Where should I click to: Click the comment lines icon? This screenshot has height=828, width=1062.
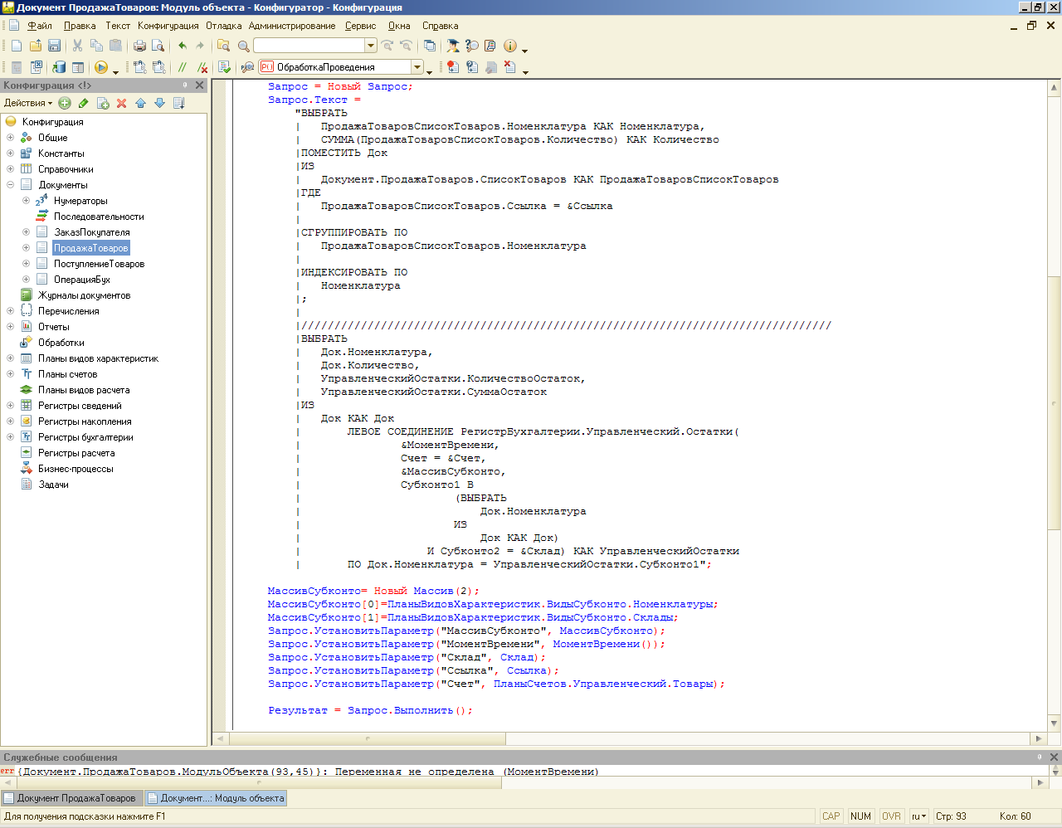(183, 67)
